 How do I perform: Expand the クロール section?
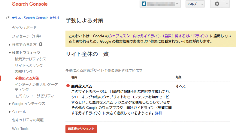click(x=19, y=112)
